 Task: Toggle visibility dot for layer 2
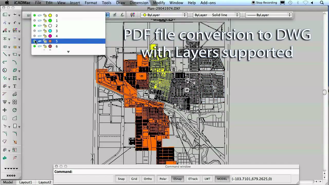click(x=34, y=26)
